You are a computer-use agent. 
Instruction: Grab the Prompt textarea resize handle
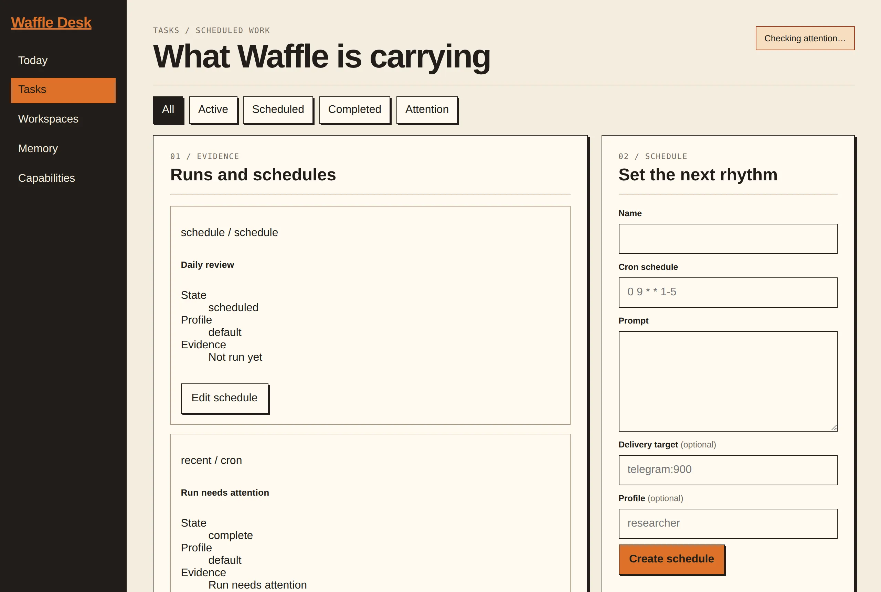pyautogui.click(x=834, y=427)
